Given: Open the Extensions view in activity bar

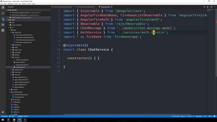Looking at the screenshot, I should click(3, 30).
